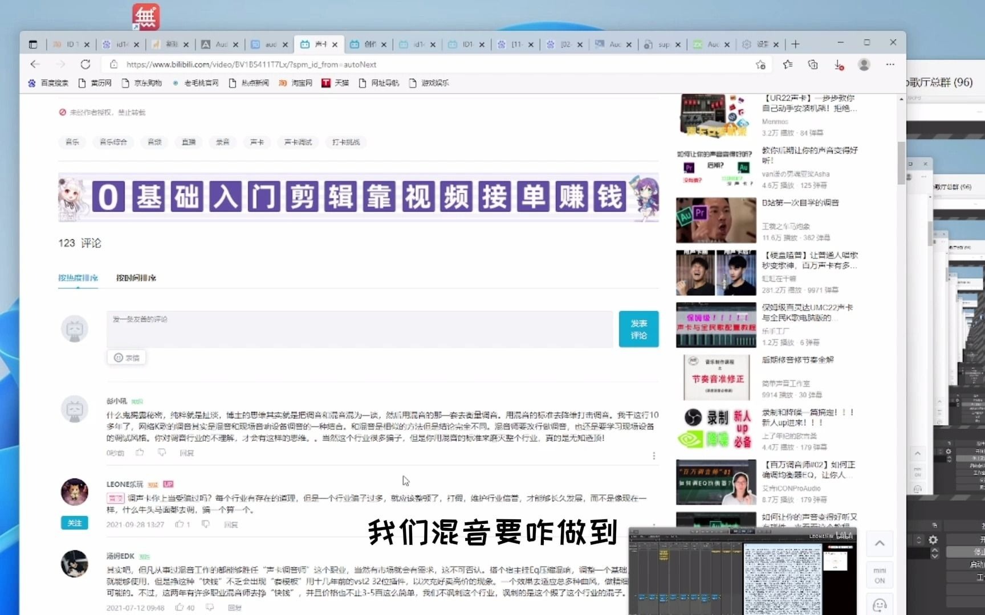Open the browser profile avatar
985x615 pixels.
click(864, 64)
